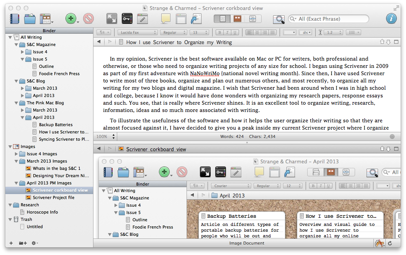The width and height of the screenshot is (406, 255).
Task: Enter Compose full screen mode icon
Action: coord(112,19)
